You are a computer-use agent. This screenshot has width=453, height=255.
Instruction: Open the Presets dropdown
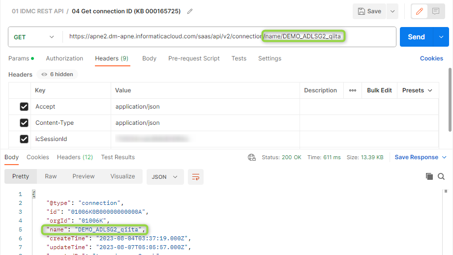point(417,90)
